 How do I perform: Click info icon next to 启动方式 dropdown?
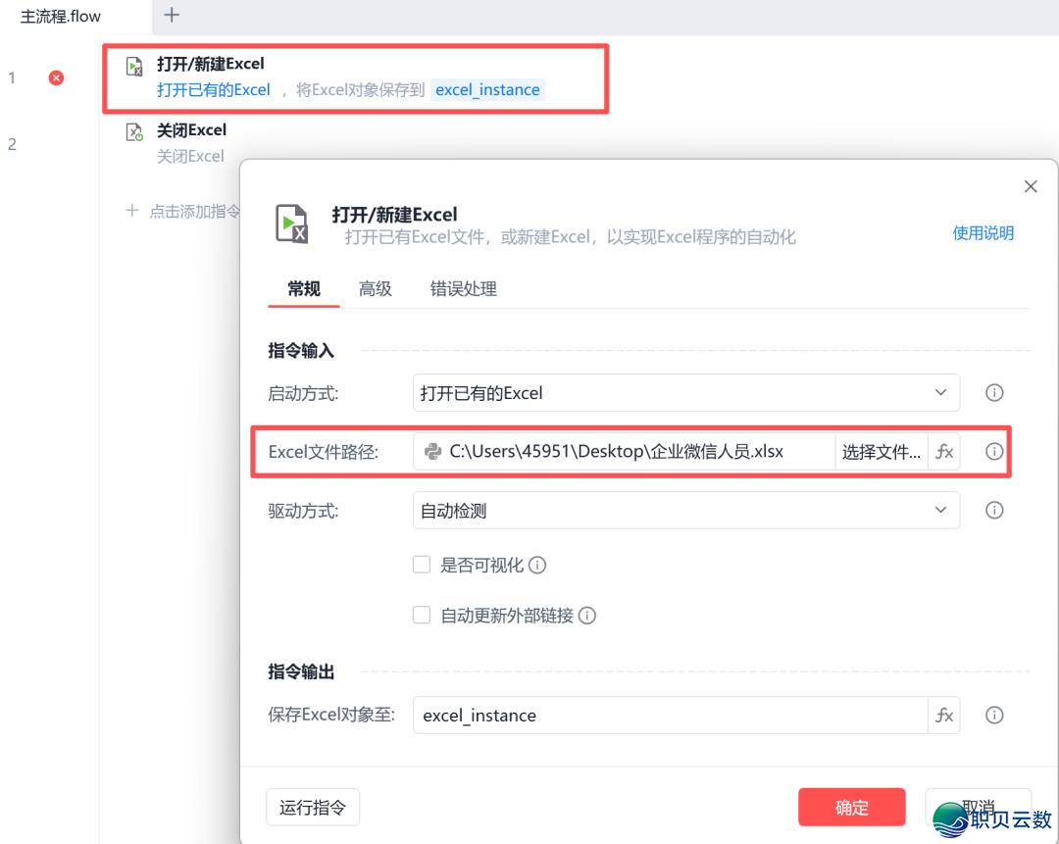(994, 392)
